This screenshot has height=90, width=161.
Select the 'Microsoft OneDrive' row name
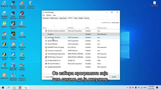54,64
